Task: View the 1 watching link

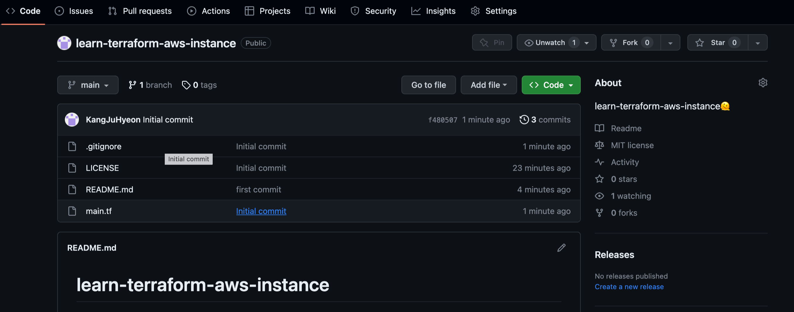Action: [631, 196]
